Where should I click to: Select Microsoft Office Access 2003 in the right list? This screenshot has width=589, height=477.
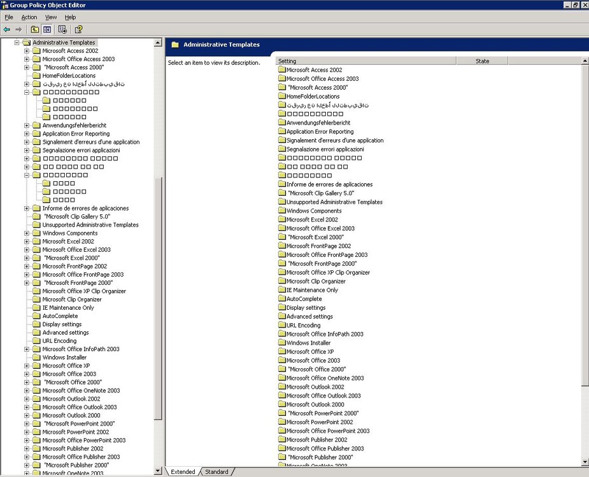(322, 78)
